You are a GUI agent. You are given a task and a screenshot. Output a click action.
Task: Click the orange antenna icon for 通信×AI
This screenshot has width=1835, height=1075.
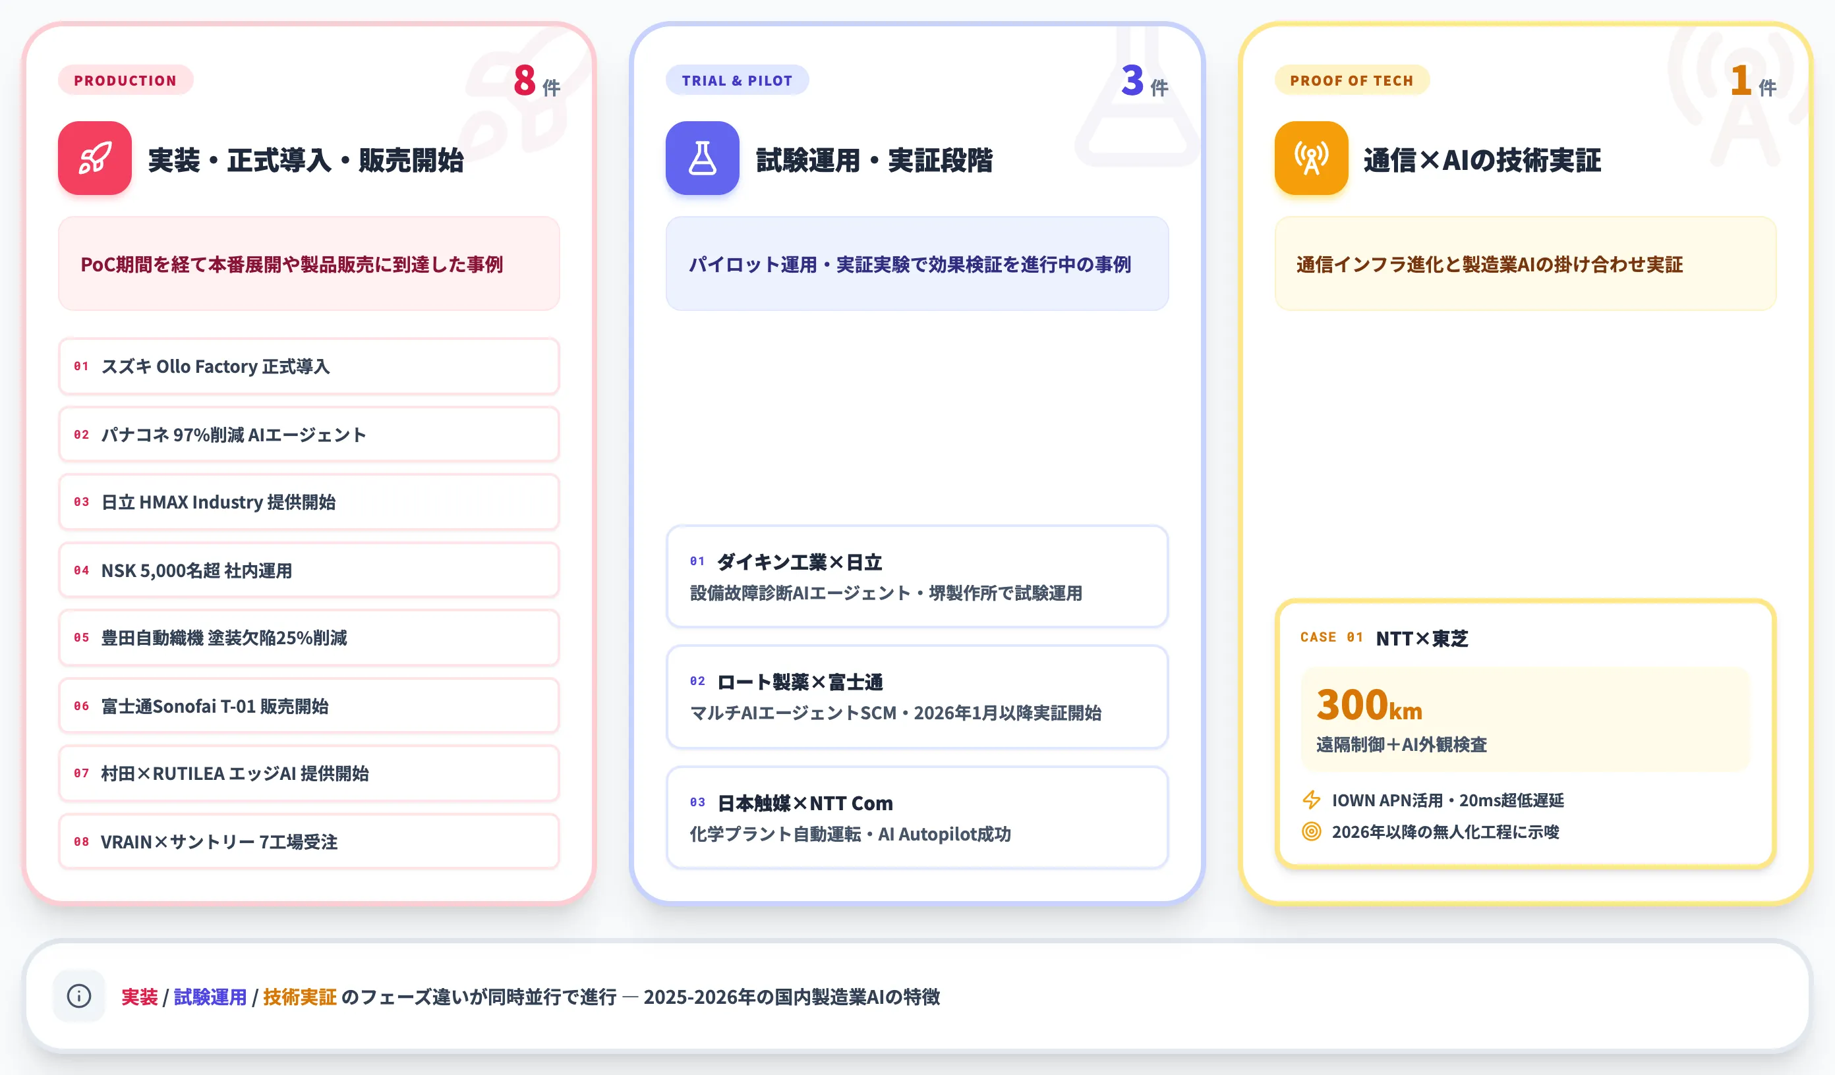pos(1311,158)
